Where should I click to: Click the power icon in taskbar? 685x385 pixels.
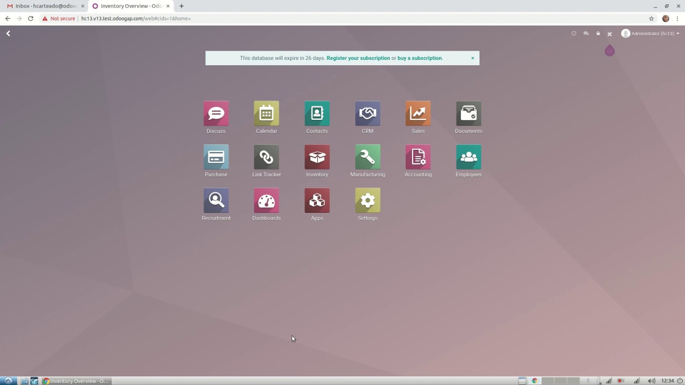(x=680, y=381)
